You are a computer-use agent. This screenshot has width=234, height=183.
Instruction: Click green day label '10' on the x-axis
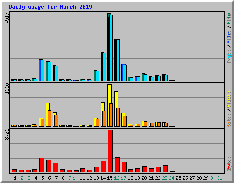[75, 178]
